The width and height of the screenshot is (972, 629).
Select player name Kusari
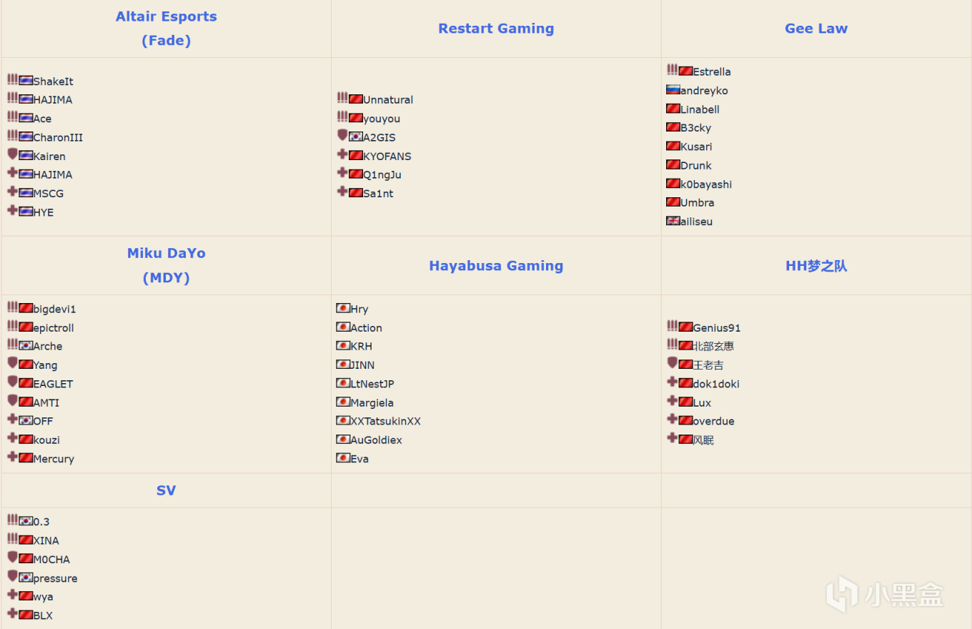click(696, 147)
